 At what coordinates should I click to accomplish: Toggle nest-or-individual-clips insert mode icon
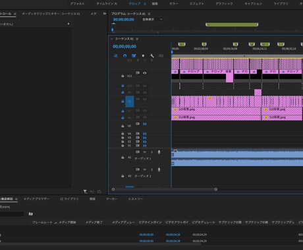click(116, 56)
